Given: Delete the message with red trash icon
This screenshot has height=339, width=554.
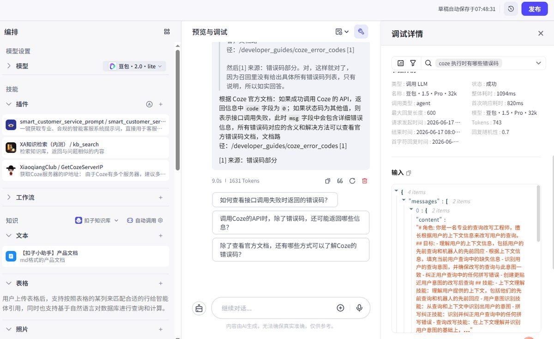Looking at the screenshot, I should [365, 181].
